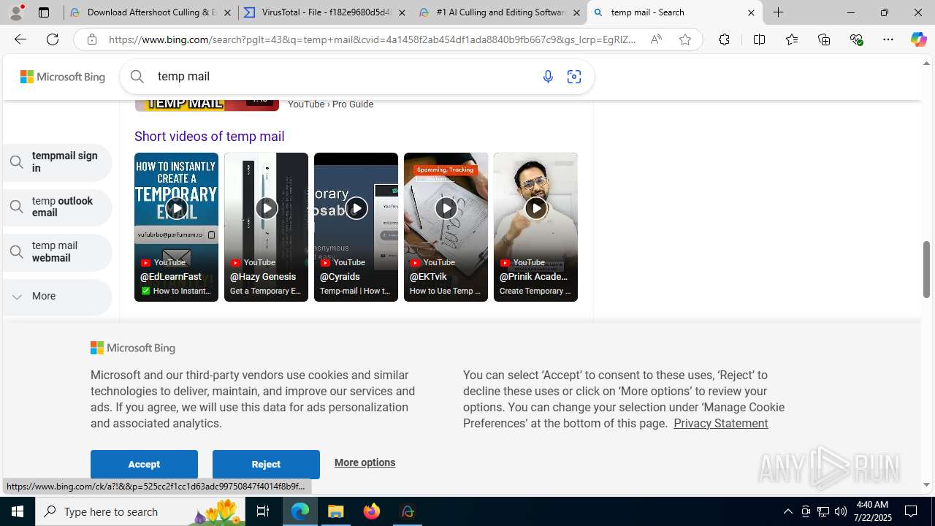Screen dimensions: 935x526
Task: Launch Copilot sidebar icon
Action: pyautogui.click(x=918, y=39)
